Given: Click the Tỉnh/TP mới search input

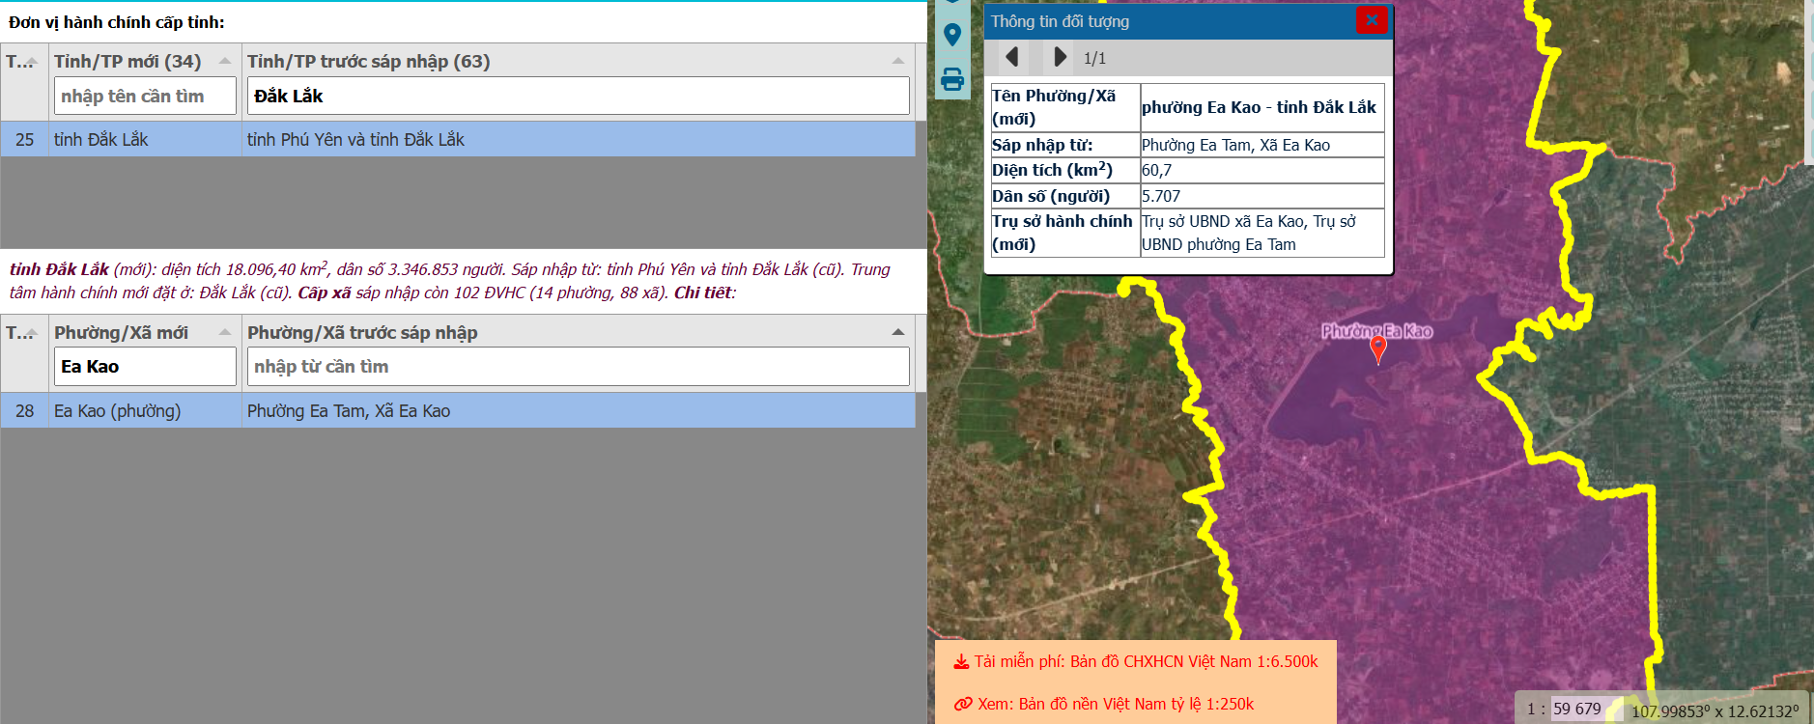Looking at the screenshot, I should pos(145,97).
